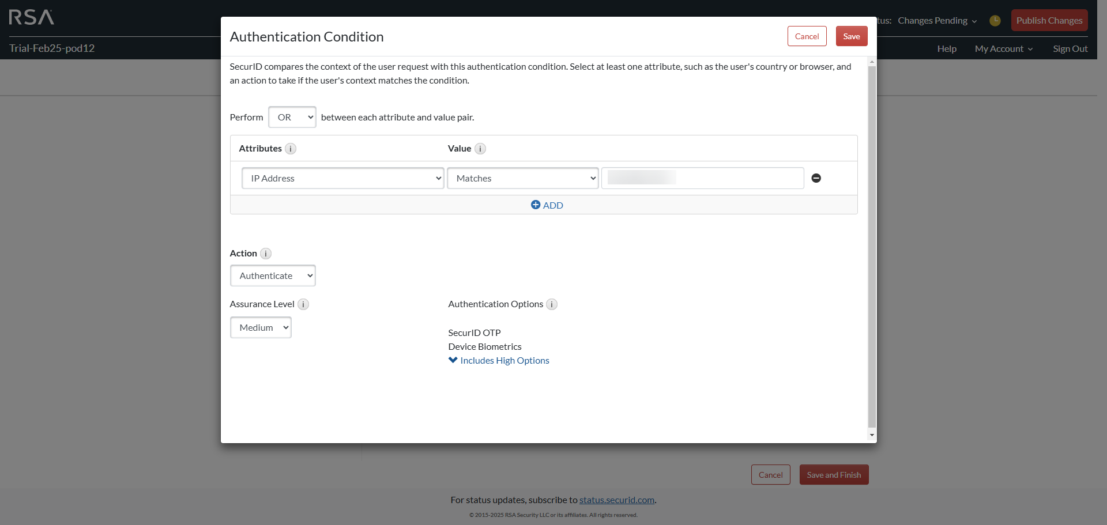The width and height of the screenshot is (1107, 525).
Task: Click the info icon beside Value
Action: click(480, 149)
